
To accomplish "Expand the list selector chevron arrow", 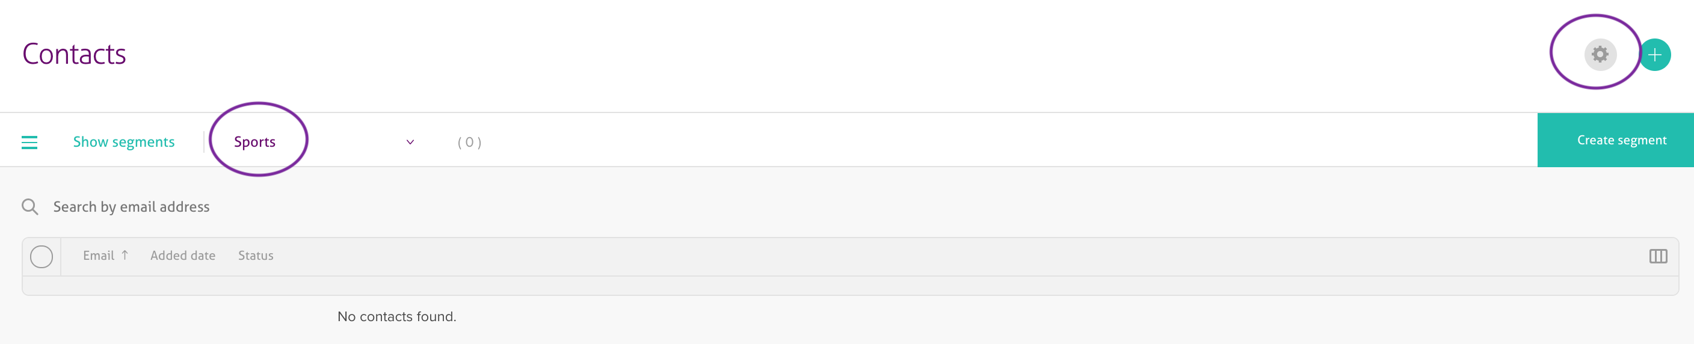I will tap(410, 142).
